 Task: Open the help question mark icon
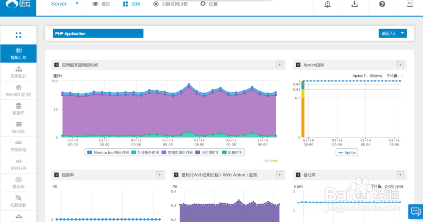click(382, 4)
